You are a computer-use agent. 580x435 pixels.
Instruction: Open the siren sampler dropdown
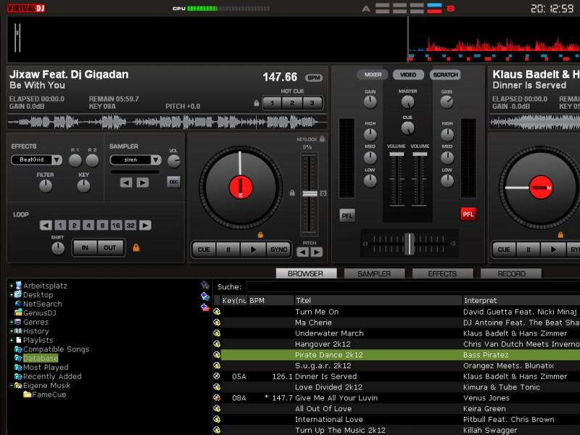(154, 160)
